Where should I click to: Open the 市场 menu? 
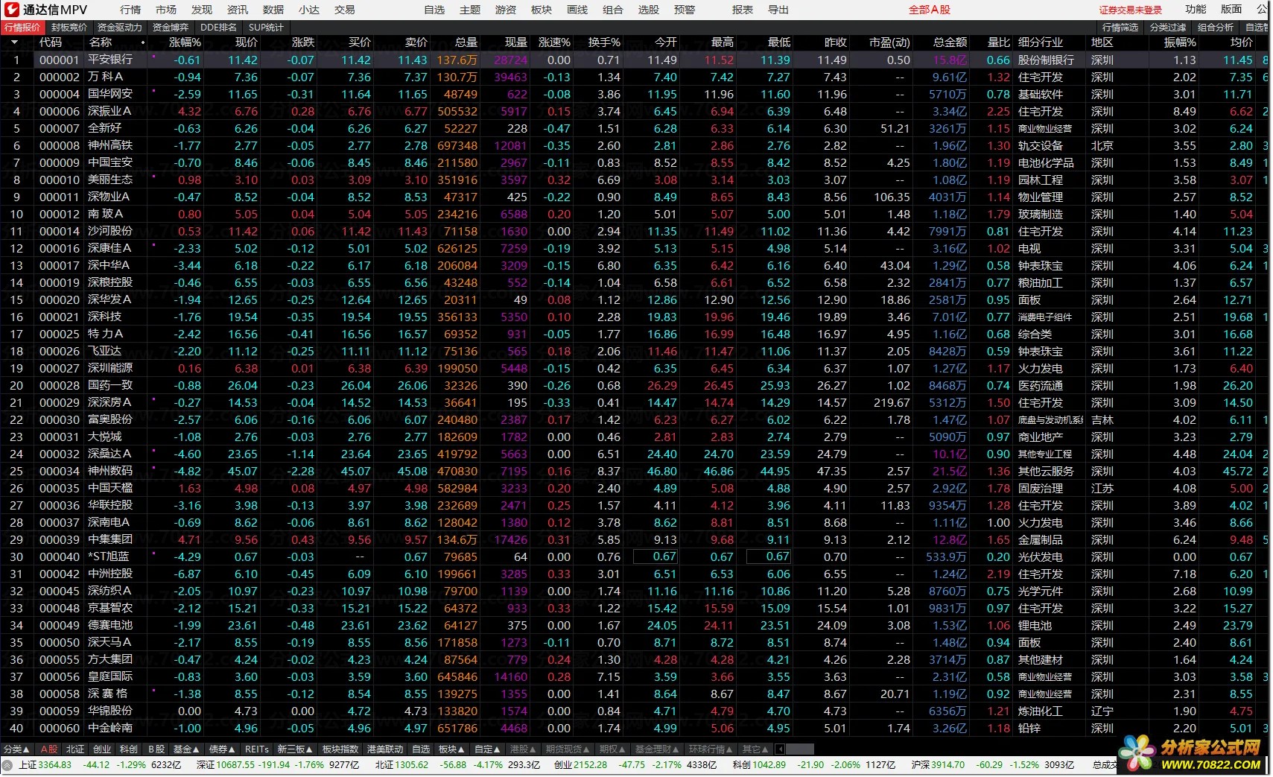[166, 10]
